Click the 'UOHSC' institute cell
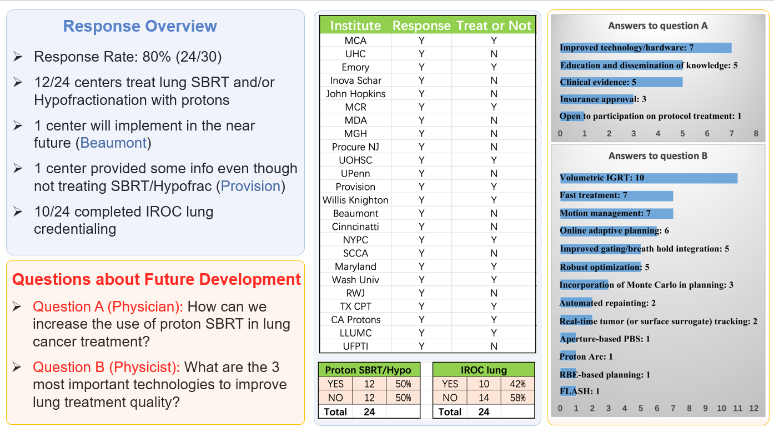The width and height of the screenshot is (774, 437). tap(355, 160)
